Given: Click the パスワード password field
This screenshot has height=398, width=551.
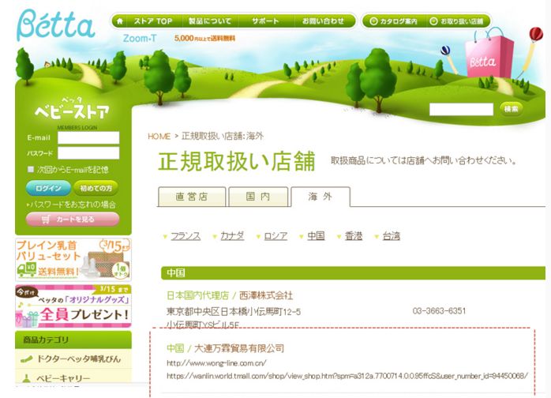Looking at the screenshot, I should 88,153.
